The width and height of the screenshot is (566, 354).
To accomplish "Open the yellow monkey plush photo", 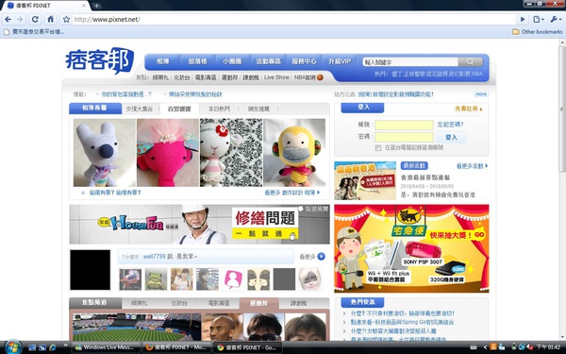I will coord(294,152).
